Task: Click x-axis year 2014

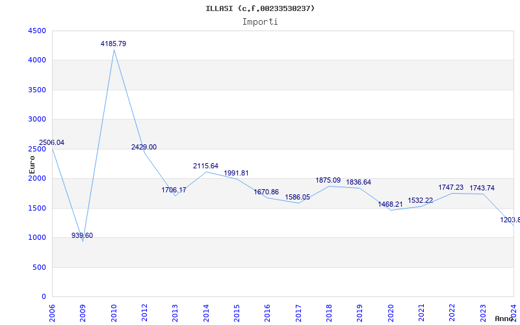Action: click(x=206, y=313)
